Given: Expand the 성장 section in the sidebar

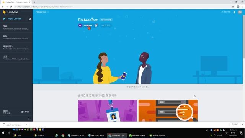Looking at the screenshot, I should pos(16,58).
